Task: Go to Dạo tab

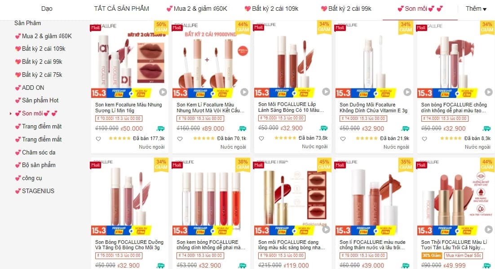Action: [x=47, y=9]
